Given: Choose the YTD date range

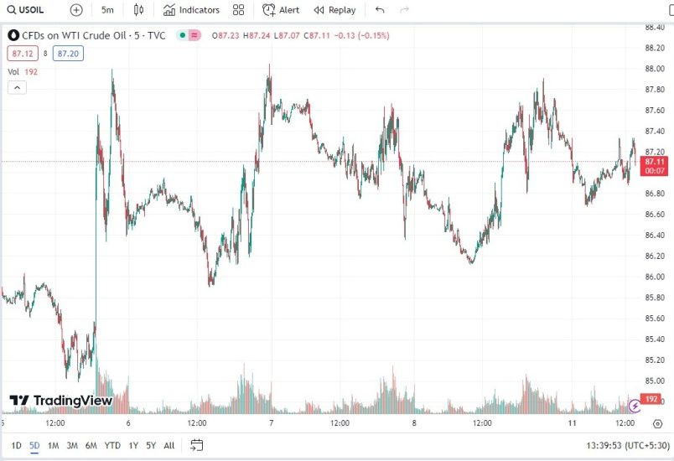Looking at the screenshot, I should click(112, 445).
